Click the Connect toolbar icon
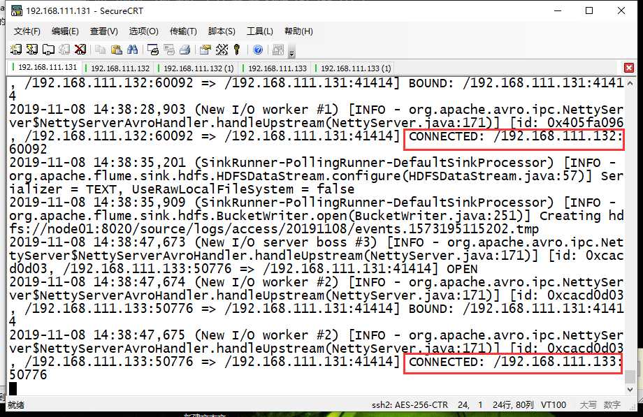The width and height of the screenshot is (643, 417). click(15, 50)
